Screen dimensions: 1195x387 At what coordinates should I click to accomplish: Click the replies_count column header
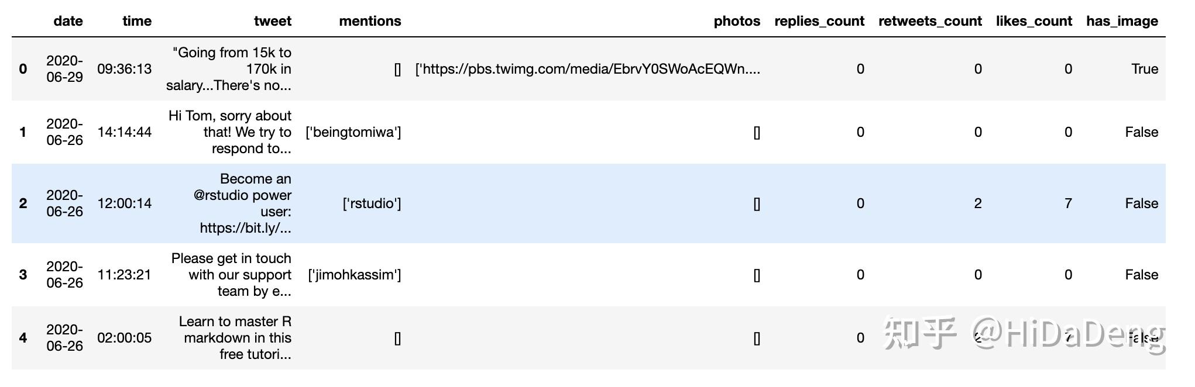(819, 21)
